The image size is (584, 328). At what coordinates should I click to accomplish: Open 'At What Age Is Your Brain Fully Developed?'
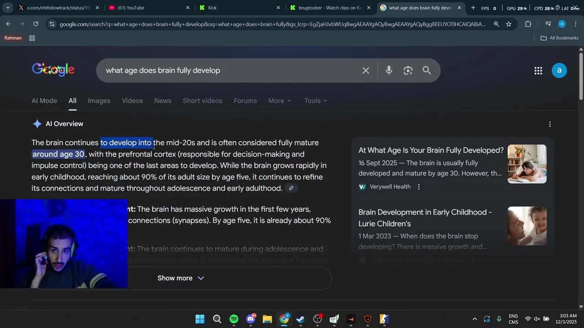click(x=431, y=150)
